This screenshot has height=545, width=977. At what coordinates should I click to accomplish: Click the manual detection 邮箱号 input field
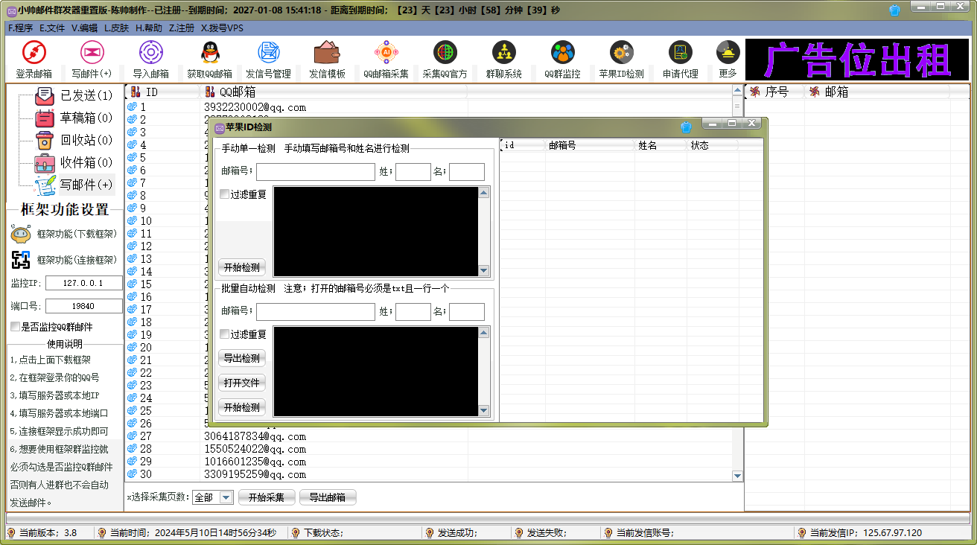point(316,172)
